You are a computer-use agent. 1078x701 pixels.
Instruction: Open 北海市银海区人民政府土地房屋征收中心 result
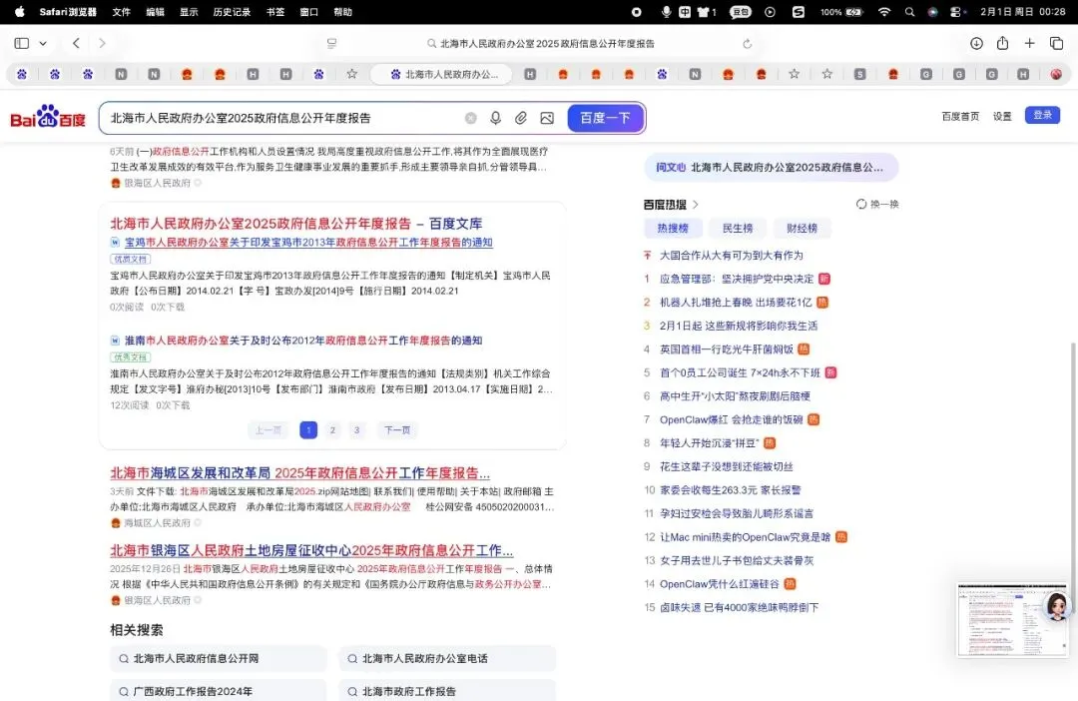point(311,551)
